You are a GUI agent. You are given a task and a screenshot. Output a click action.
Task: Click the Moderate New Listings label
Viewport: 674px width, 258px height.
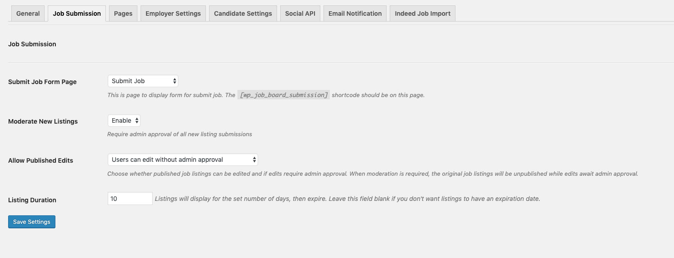coord(43,121)
